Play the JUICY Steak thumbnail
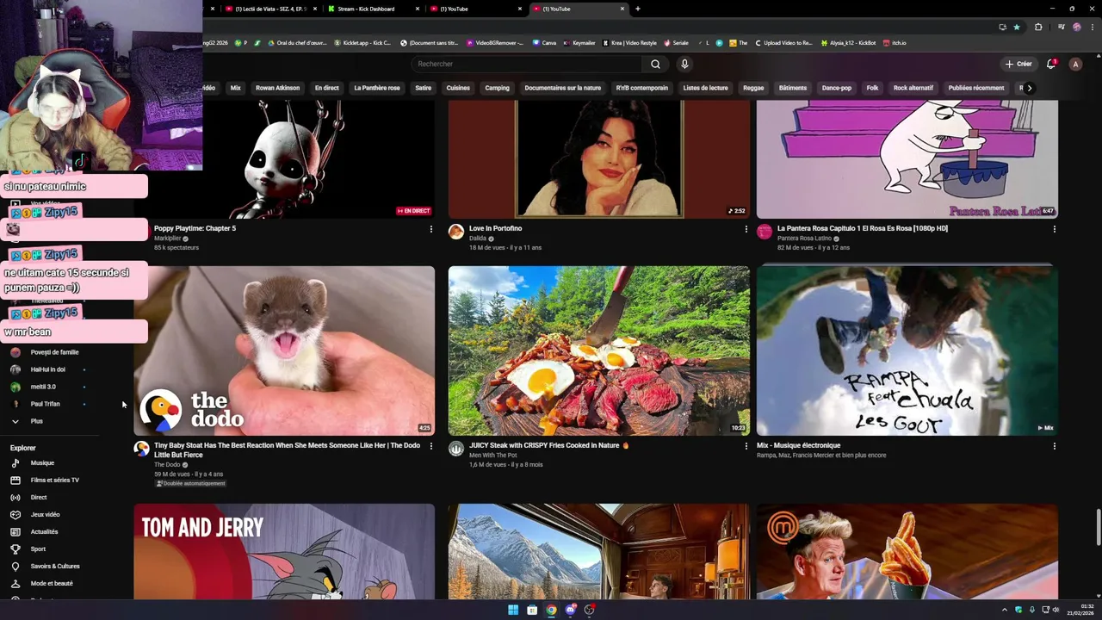 point(599,350)
